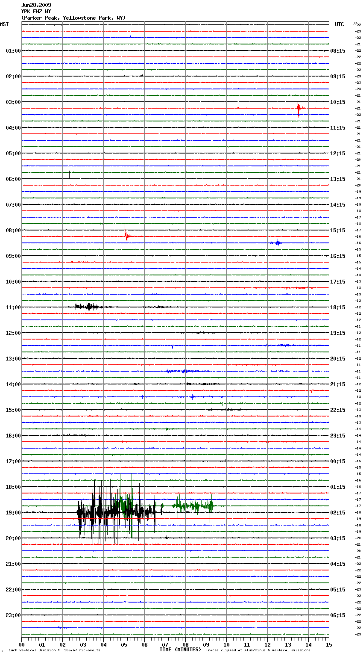Click the 18:15 UTC time label
Image resolution: width=363 pixels, height=656 pixels.
point(338,307)
